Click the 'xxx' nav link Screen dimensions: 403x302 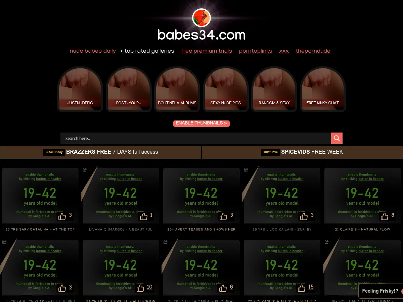(284, 51)
